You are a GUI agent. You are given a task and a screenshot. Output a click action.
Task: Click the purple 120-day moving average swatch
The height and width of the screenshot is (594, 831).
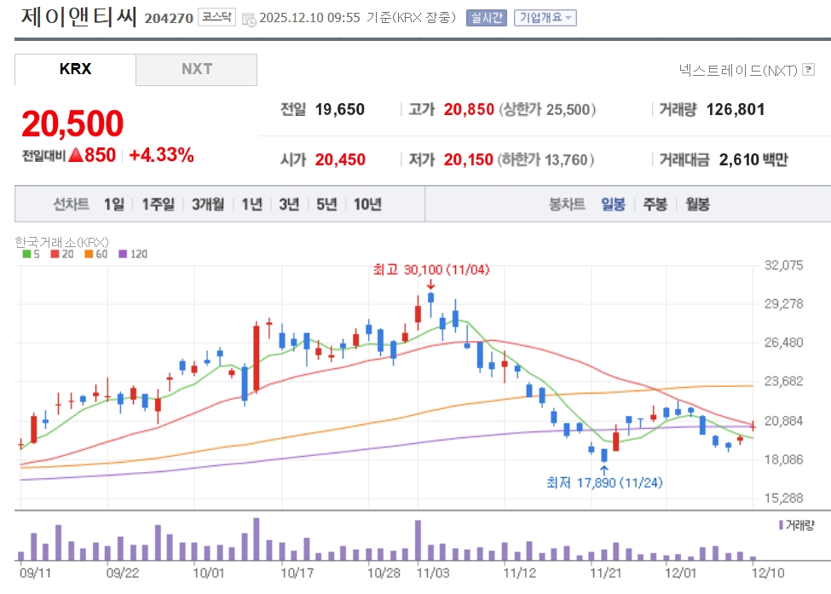(123, 254)
